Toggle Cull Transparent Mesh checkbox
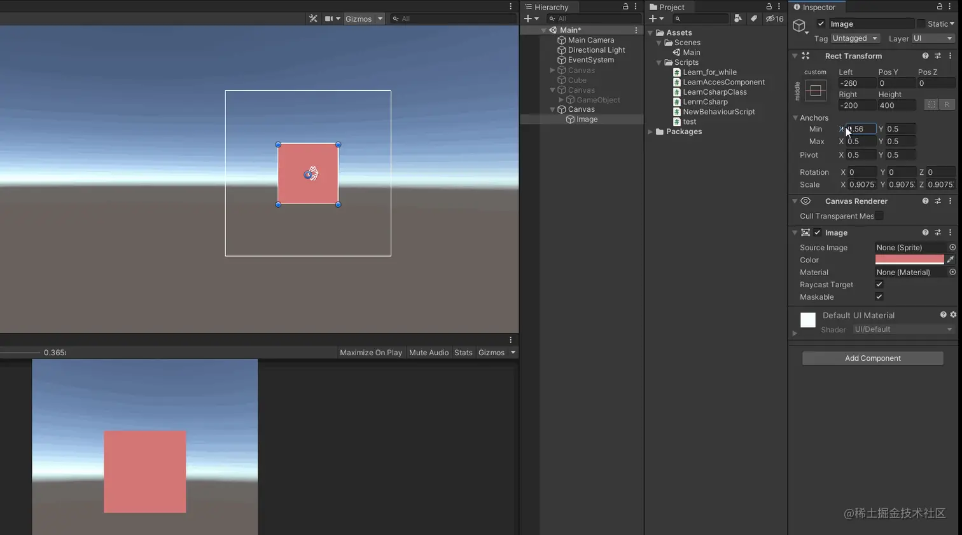The image size is (962, 535). (879, 216)
